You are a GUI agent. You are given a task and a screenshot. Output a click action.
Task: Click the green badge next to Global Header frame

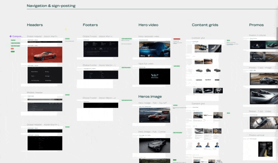click(67, 39)
